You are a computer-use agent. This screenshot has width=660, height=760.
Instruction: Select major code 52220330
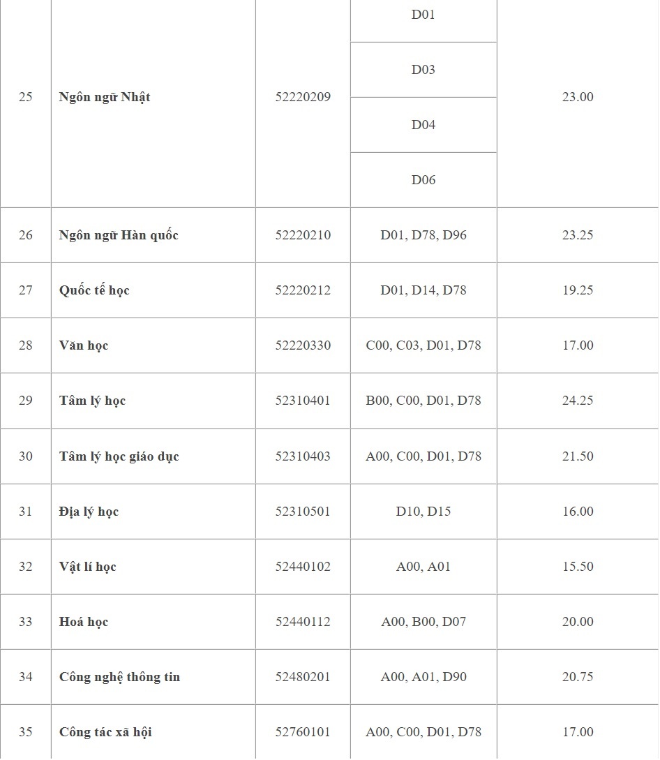(x=303, y=345)
